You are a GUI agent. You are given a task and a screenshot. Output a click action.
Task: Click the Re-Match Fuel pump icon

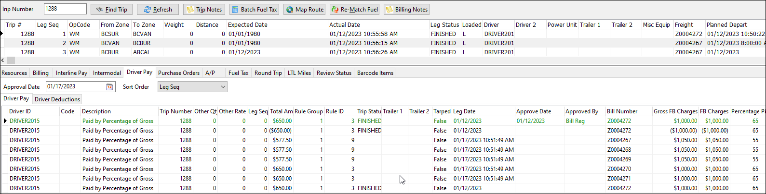(x=335, y=10)
